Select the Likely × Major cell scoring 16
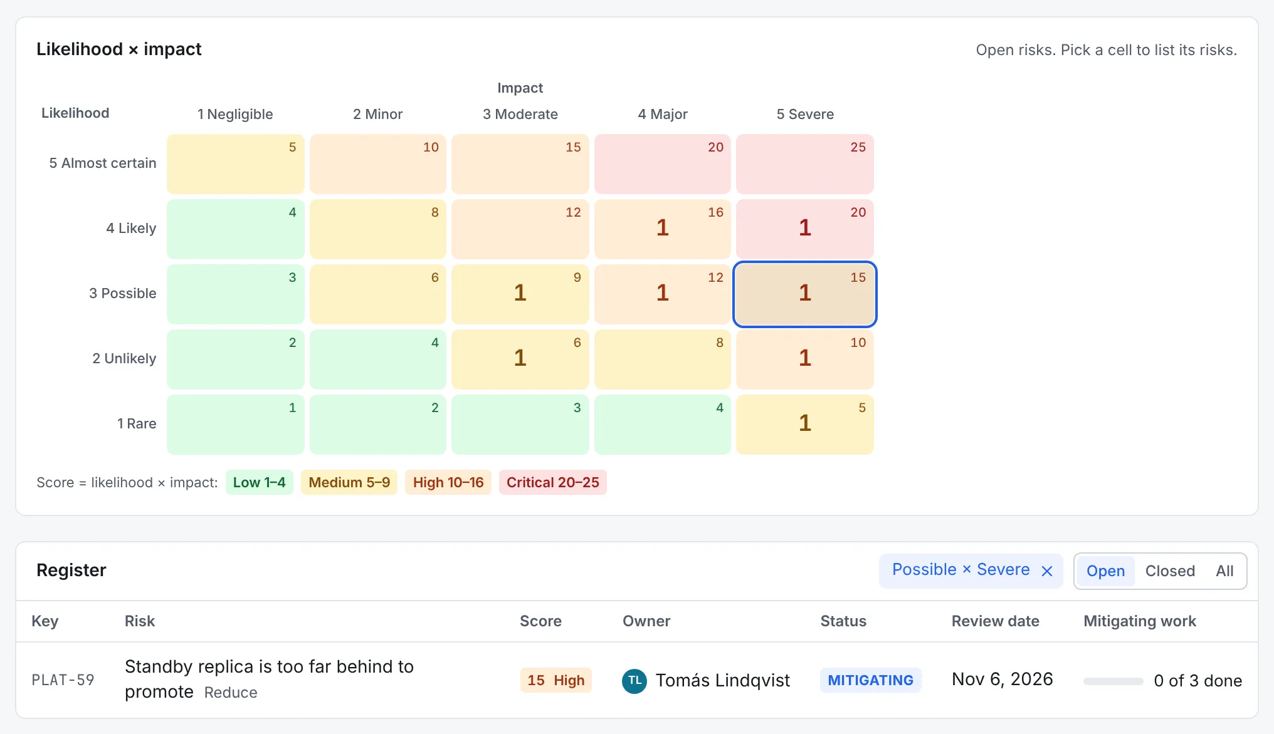 (x=663, y=229)
